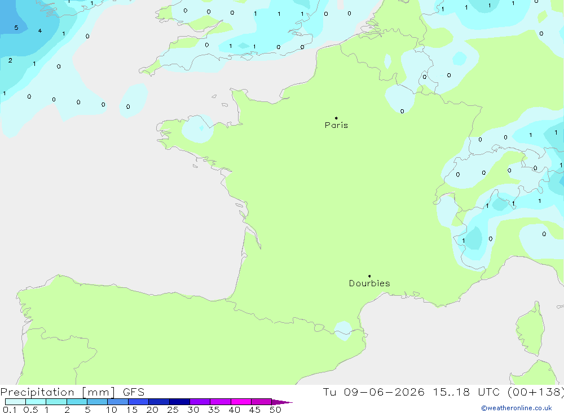Click the "15..18 UTC" time range text
Viewport: 564px width, 413px height.
click(466, 392)
